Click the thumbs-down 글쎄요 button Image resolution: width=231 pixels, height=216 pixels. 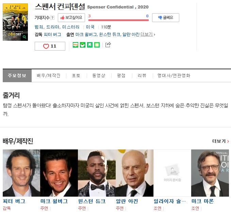[165, 18]
